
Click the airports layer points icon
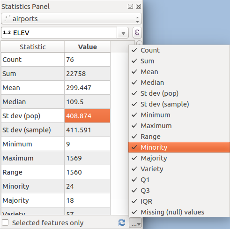pos(7,18)
